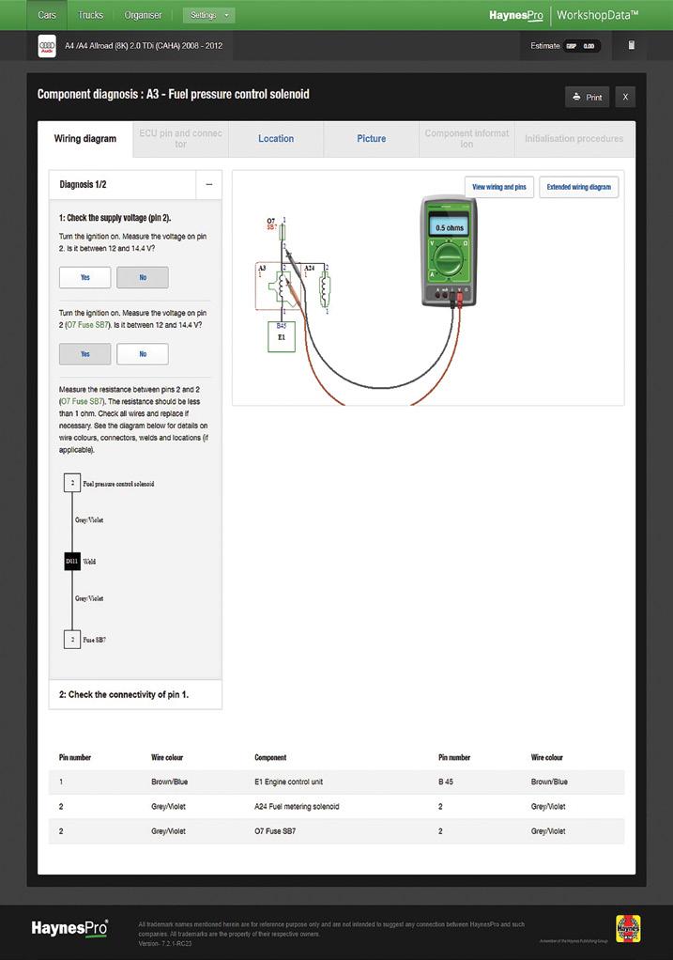
Task: Answer No for O7 Fuse SB7 voltage
Action: pos(143,354)
